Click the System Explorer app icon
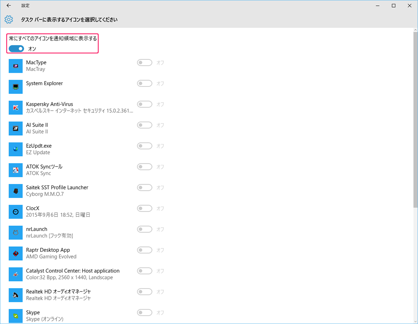Viewport: 418px width, 324px height. coord(15,86)
